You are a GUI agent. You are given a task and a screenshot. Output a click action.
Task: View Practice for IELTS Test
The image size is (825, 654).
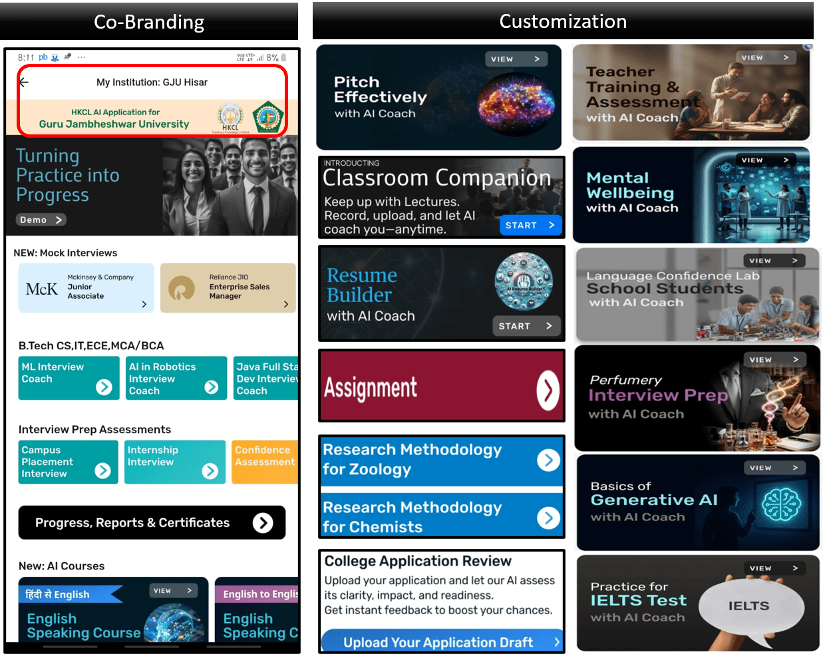tap(774, 568)
